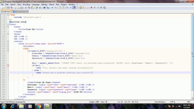The width and height of the screenshot is (194, 109).
Task: Click the Save Recorded Macro icon
Action: coord(105,8)
